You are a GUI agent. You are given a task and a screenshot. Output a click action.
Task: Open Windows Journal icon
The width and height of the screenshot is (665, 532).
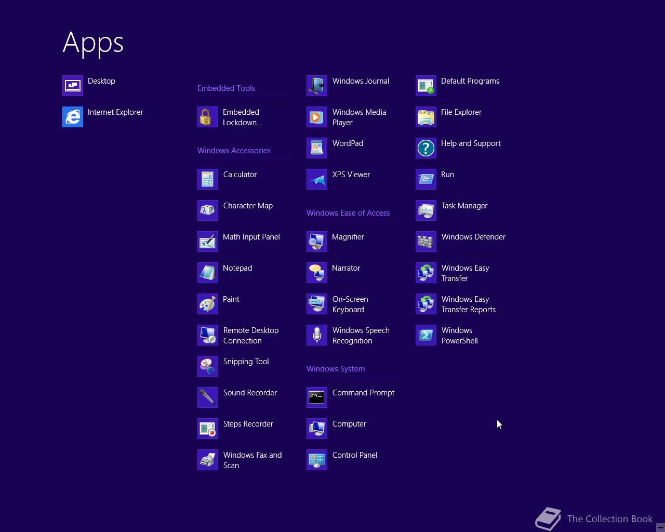pos(317,86)
